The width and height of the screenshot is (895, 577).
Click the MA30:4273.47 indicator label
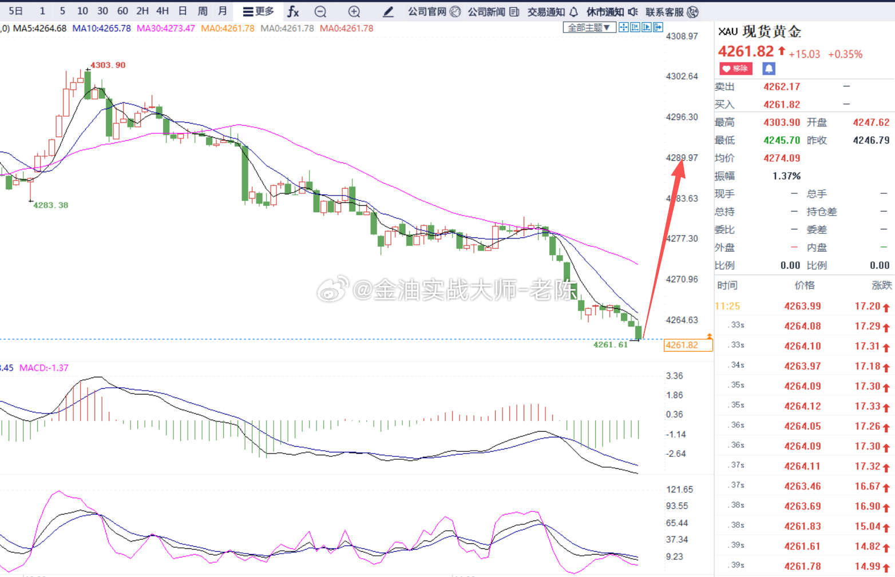166,28
